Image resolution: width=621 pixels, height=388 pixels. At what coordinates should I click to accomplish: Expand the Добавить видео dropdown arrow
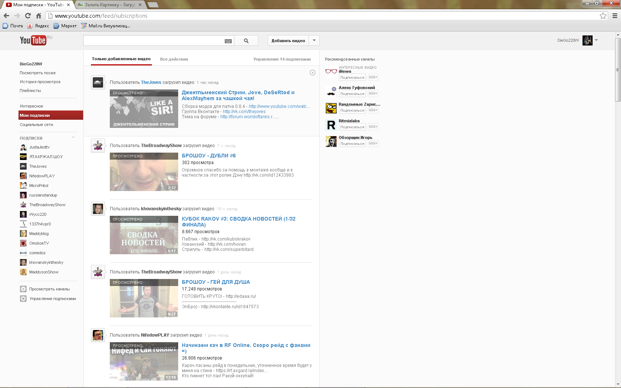click(x=314, y=41)
